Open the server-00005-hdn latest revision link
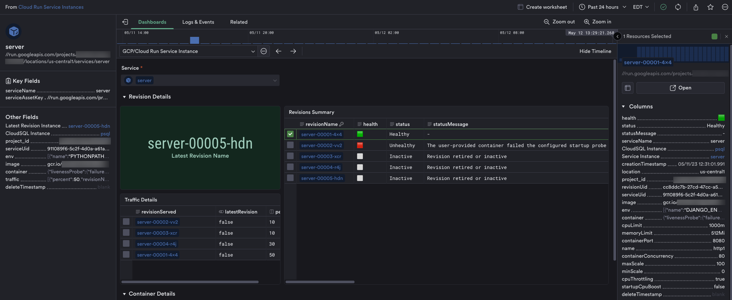732x300 pixels. coord(89,126)
